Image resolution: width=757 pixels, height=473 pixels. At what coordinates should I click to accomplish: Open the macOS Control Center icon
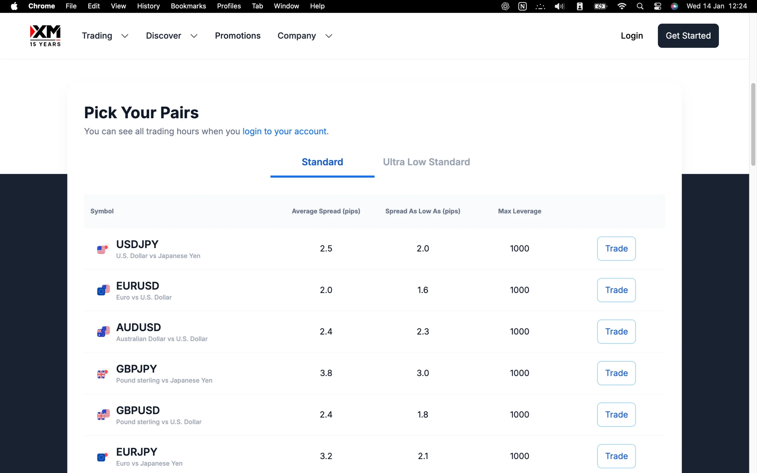657,6
